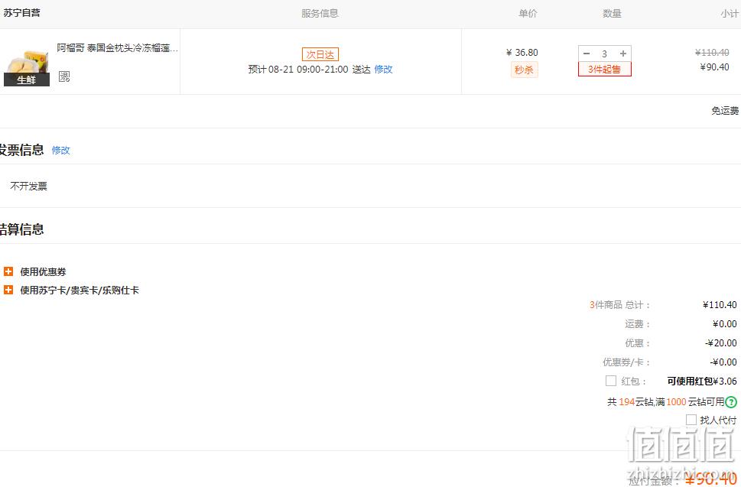Image resolution: width=741 pixels, height=487 pixels.
Task: Click the 发票信息 heading
Action: (x=21, y=150)
